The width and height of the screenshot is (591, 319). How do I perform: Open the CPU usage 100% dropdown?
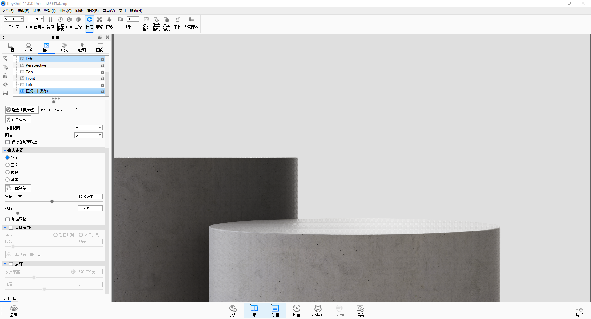(x=36, y=19)
